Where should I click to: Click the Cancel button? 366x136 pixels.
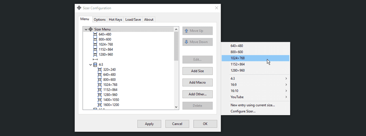pyautogui.click(x=177, y=124)
